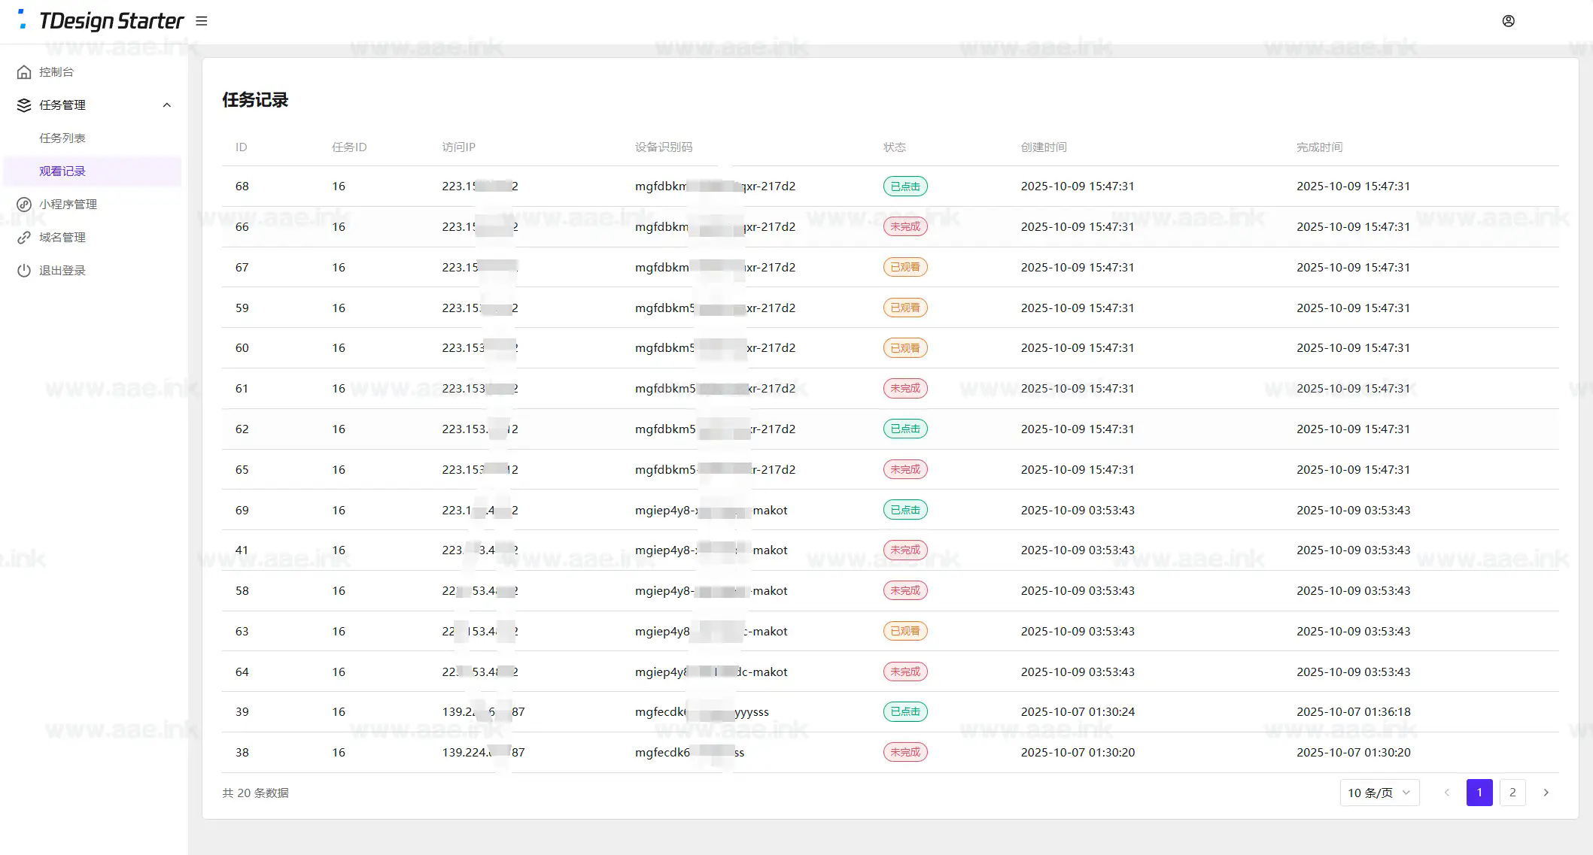
Task: Open the user account icon
Action: [1508, 21]
